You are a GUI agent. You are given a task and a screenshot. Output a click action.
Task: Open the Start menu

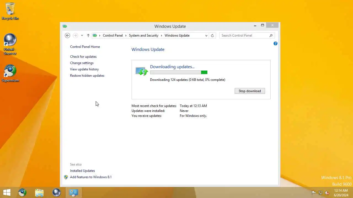pos(7,193)
